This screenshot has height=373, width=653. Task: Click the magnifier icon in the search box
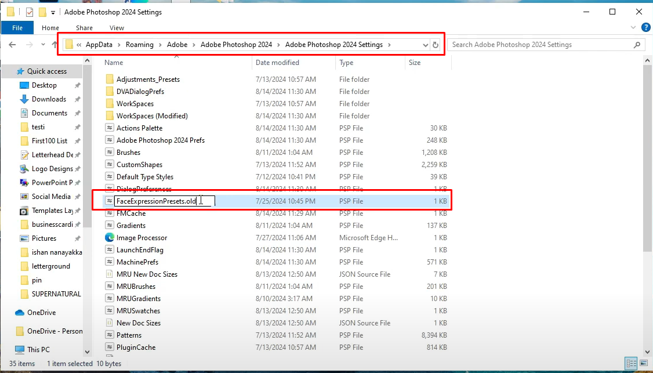(x=637, y=45)
